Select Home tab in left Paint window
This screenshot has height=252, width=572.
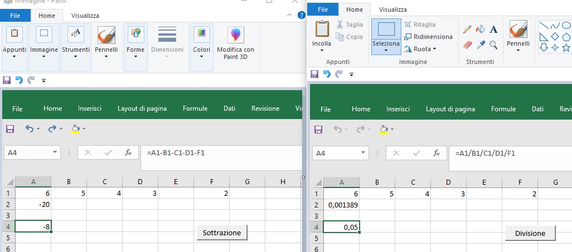click(x=47, y=16)
